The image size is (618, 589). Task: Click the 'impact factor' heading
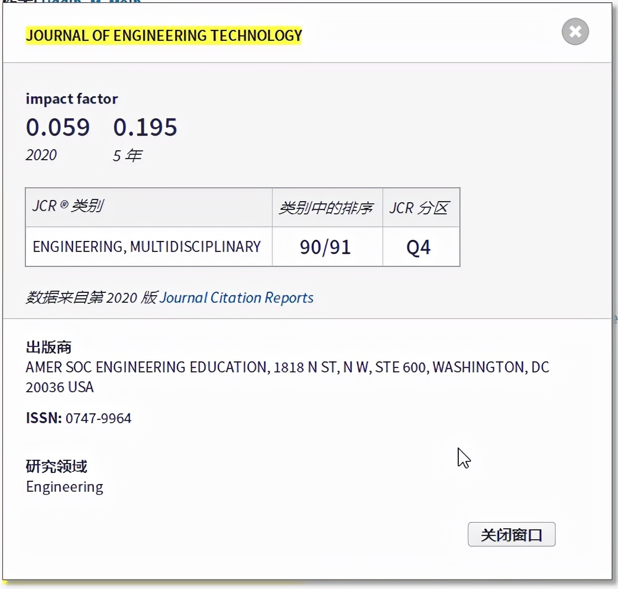coord(72,99)
